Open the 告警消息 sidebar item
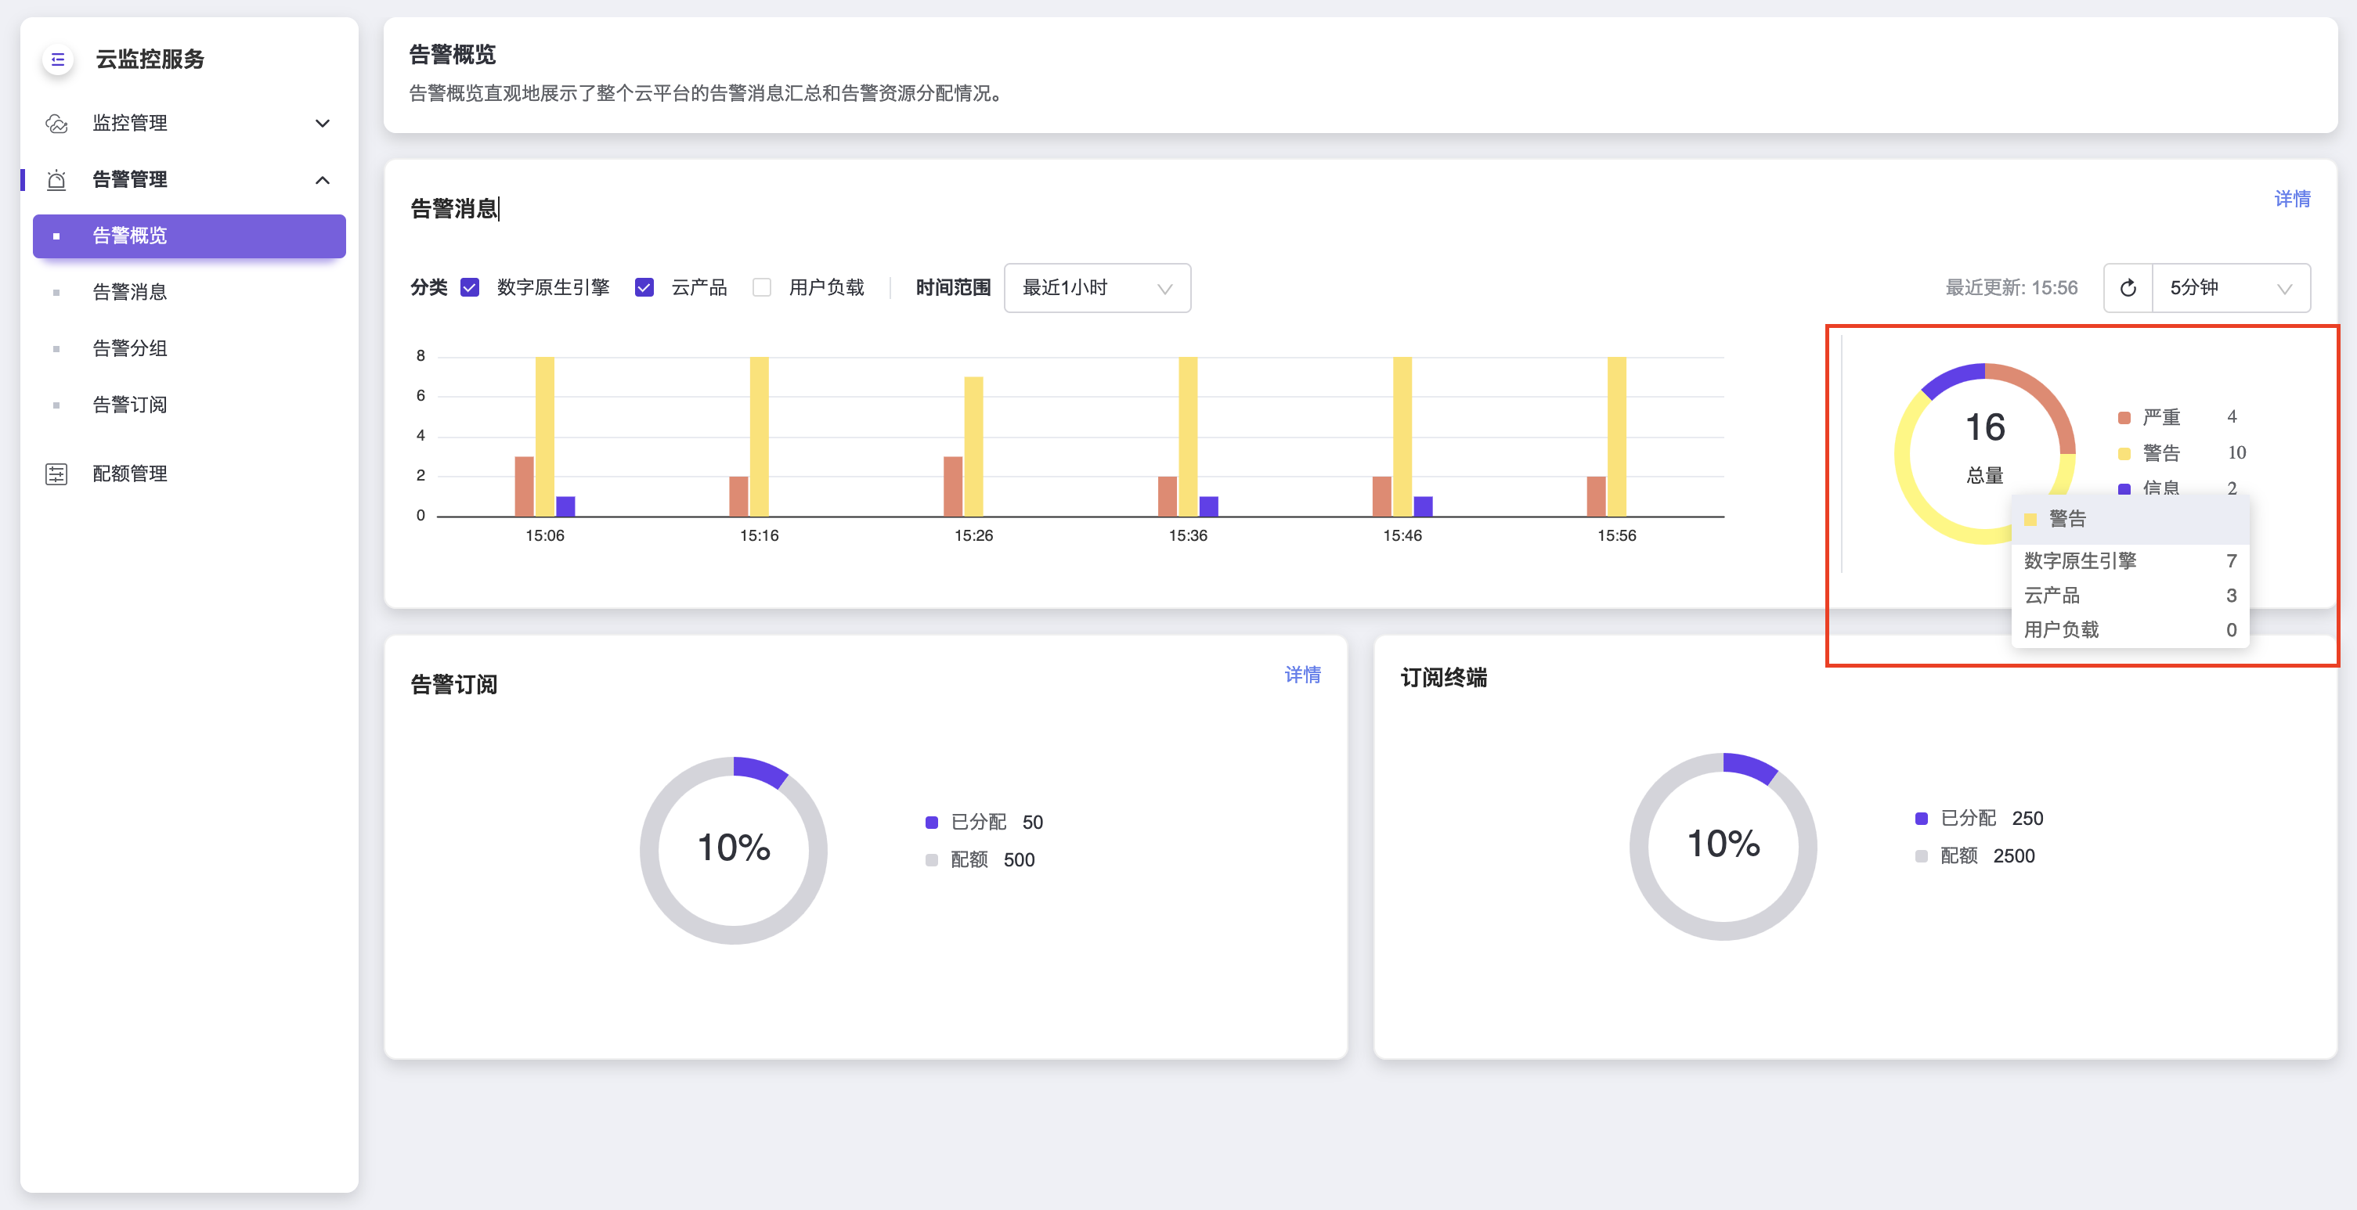The image size is (2357, 1210). pyautogui.click(x=130, y=292)
